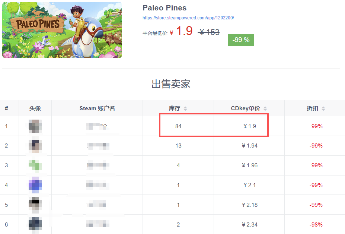Click the -98% discount in row six
This screenshot has height=234, width=345.
[x=316, y=224]
